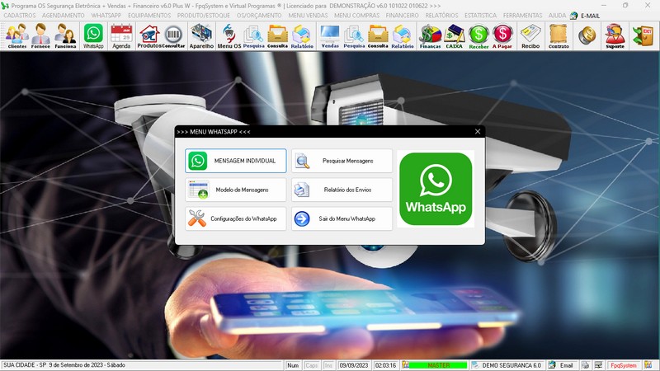Click the Relatório icon left of Finanças
Viewport: 660px width, 371px height.
[403, 36]
